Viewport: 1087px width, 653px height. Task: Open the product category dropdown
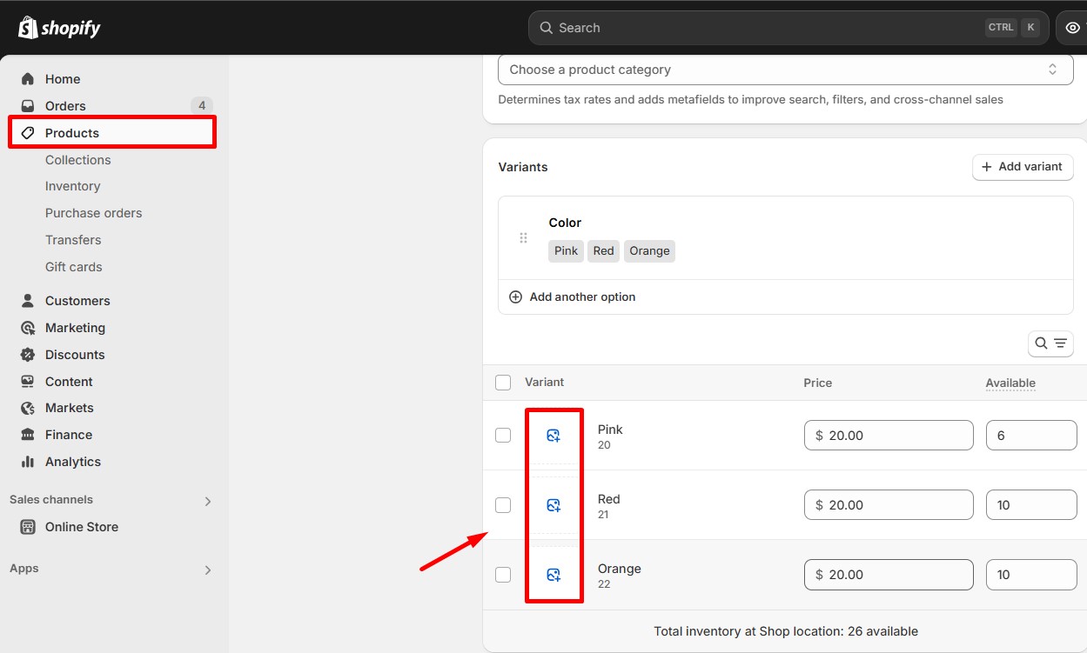[x=784, y=70]
